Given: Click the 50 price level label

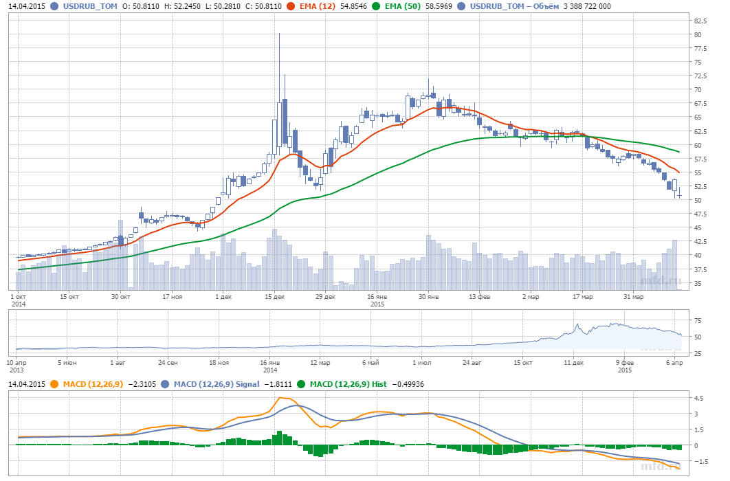Looking at the screenshot, I should 698,201.
